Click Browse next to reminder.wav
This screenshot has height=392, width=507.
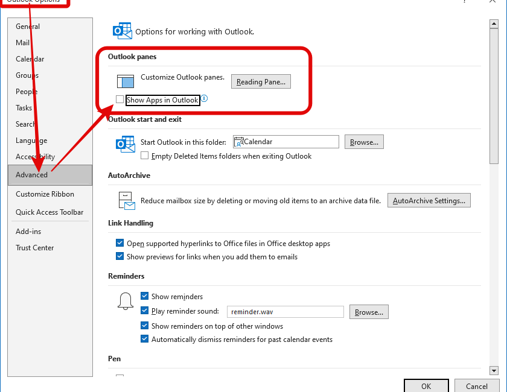(369, 312)
